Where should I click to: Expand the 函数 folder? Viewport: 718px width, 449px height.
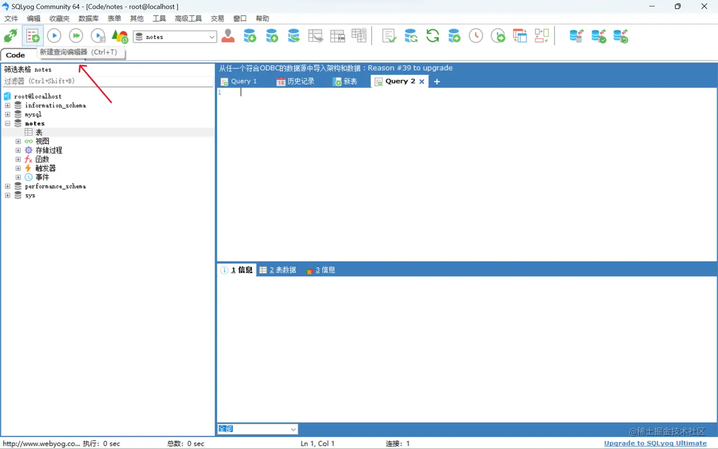pos(18,159)
